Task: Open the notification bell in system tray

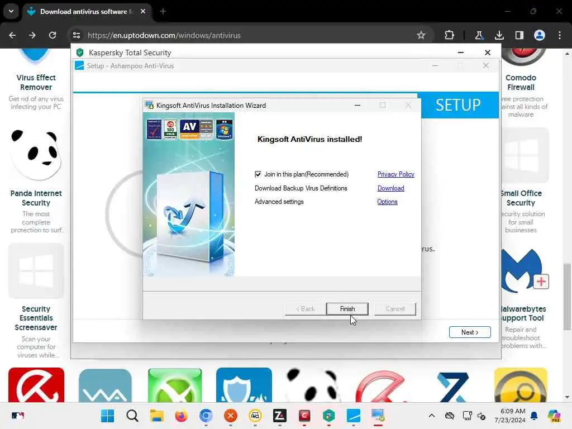Action: coord(534,416)
